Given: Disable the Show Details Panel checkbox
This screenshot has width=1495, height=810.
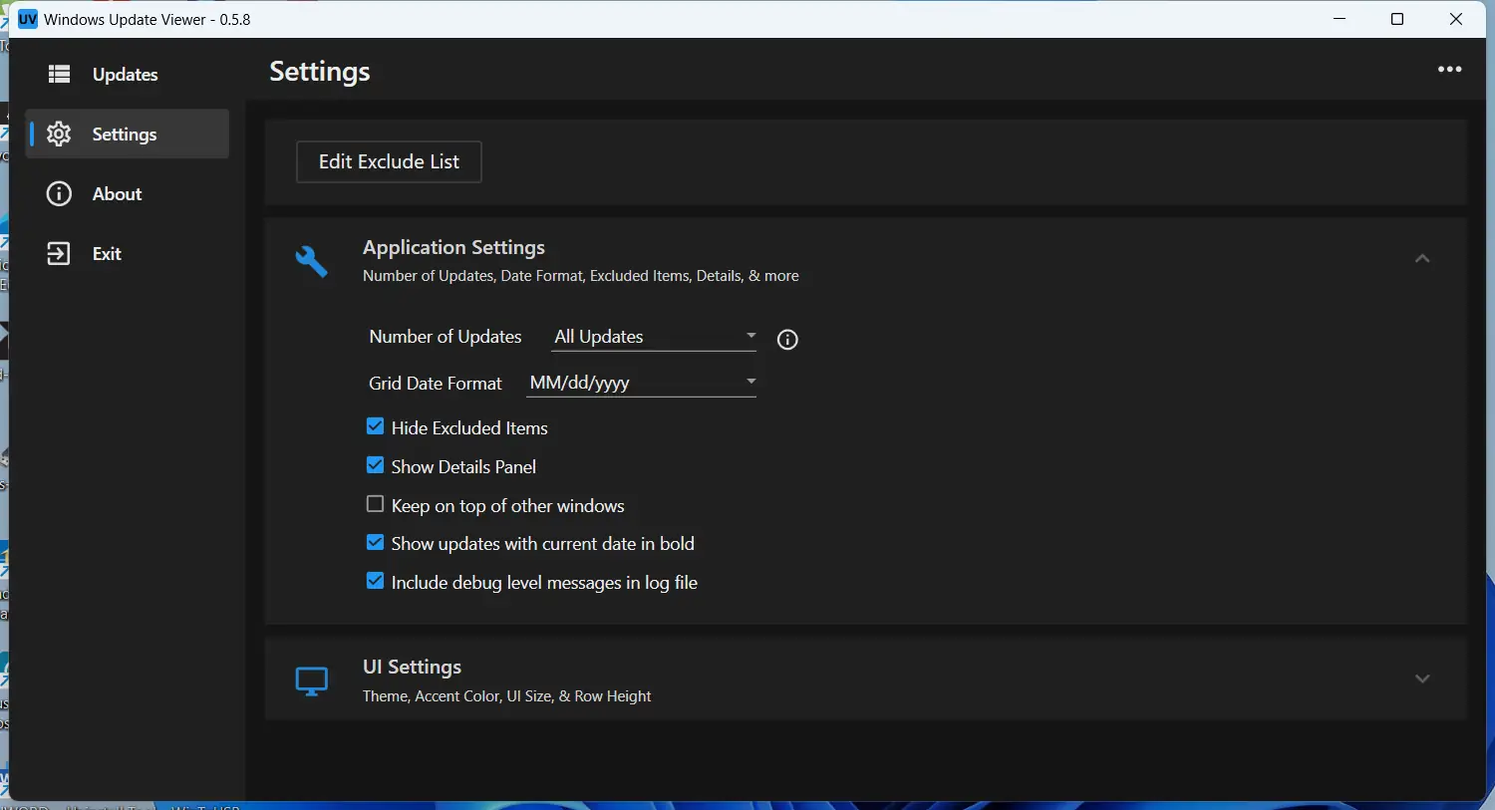Looking at the screenshot, I should click(375, 465).
